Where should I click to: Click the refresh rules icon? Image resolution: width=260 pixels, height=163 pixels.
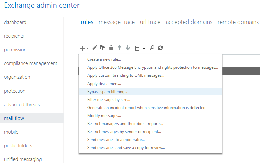point(160,48)
